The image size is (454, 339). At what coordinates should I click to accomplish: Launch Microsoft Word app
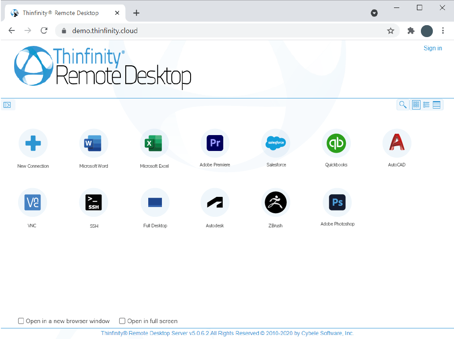tap(94, 143)
